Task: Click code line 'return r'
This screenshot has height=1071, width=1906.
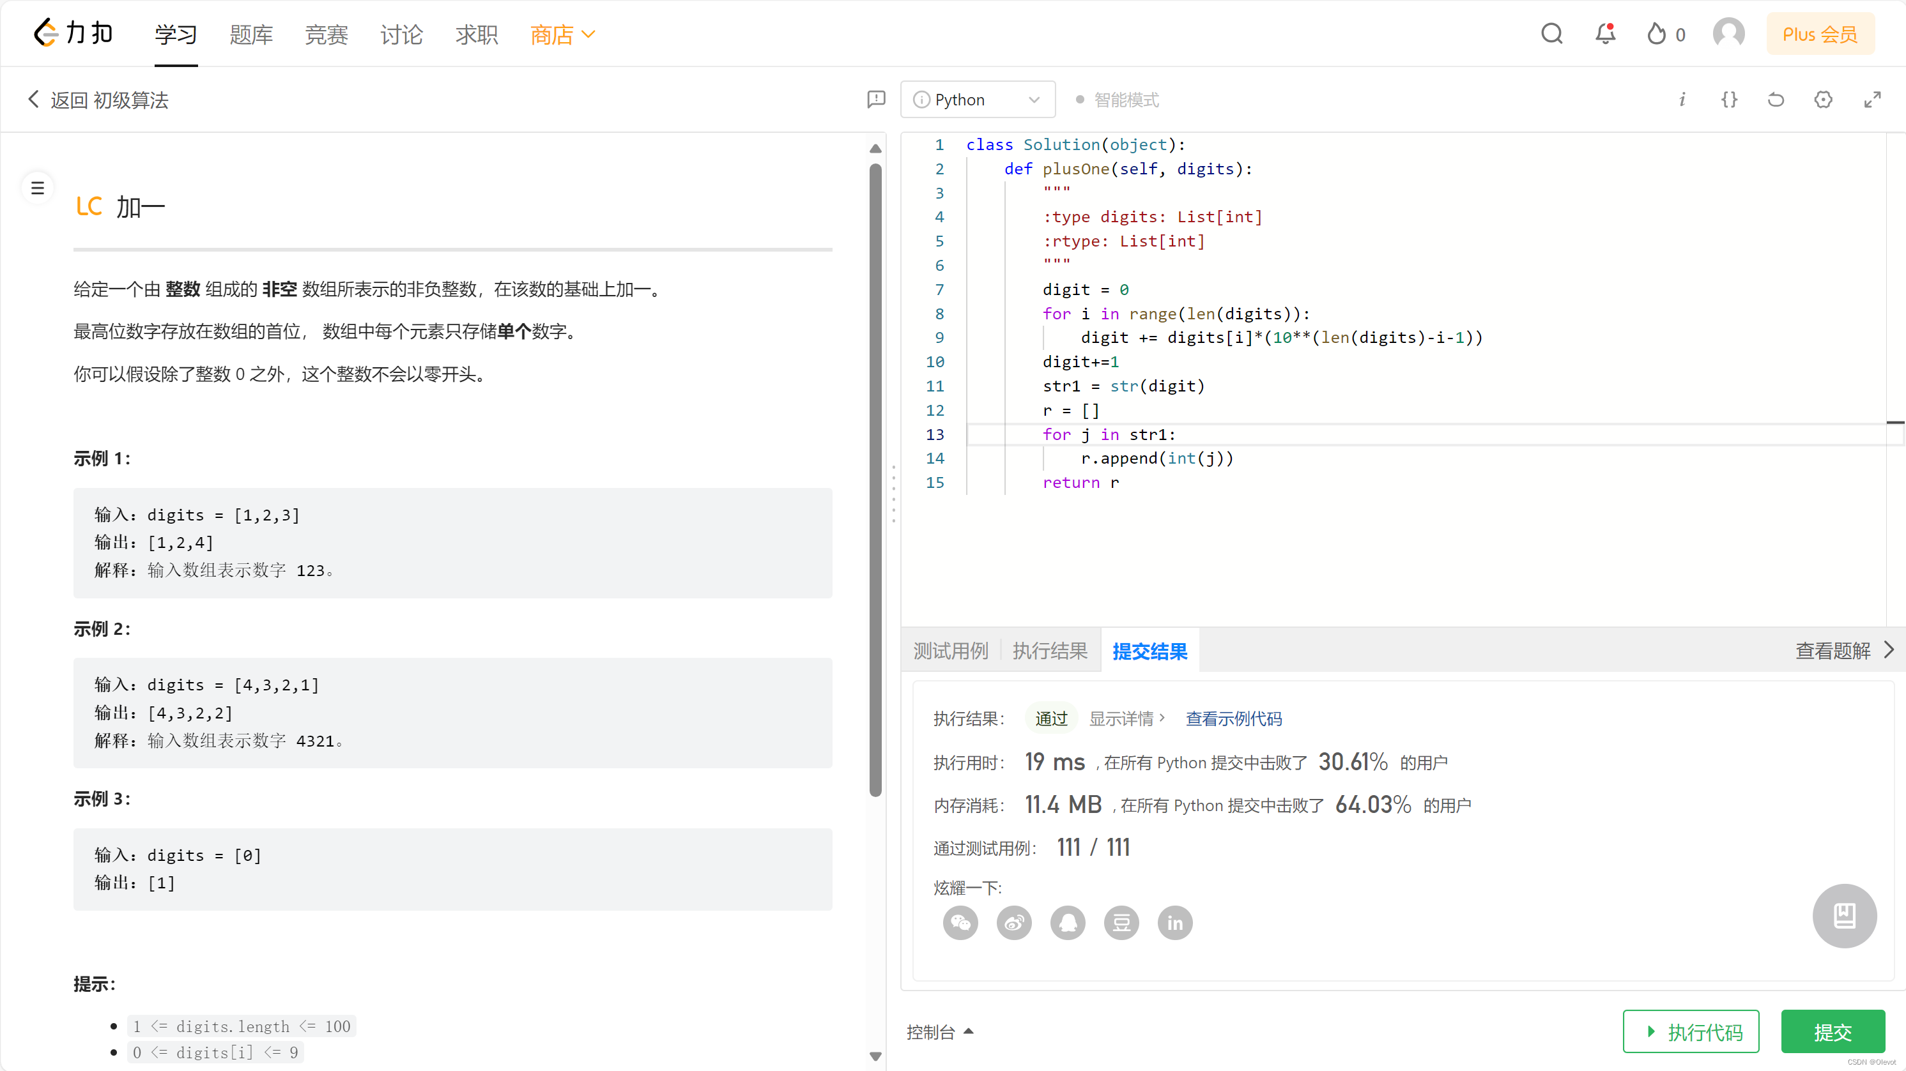Action: [1081, 482]
